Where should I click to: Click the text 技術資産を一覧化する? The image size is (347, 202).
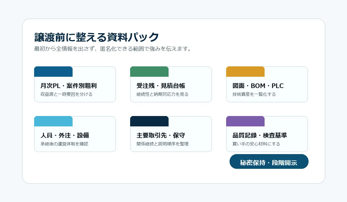254,94
